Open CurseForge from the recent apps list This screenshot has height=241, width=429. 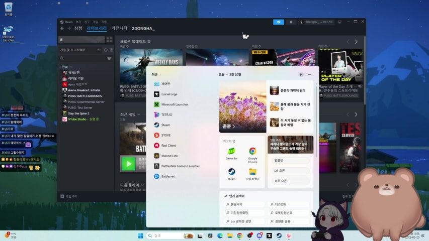pos(169,94)
